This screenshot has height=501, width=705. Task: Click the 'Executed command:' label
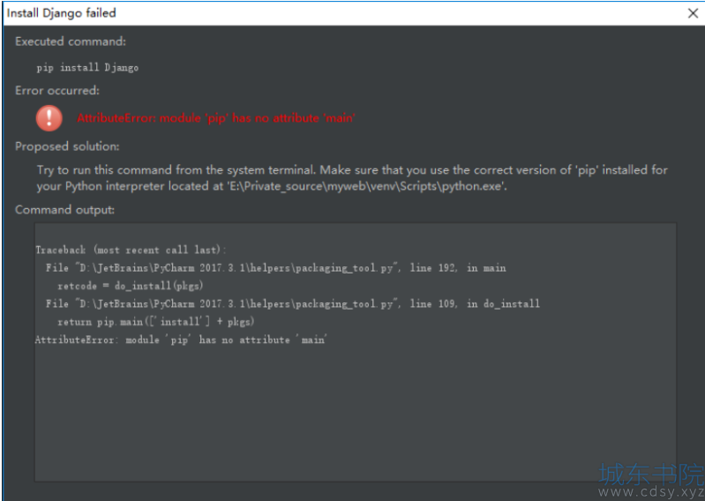tap(71, 41)
